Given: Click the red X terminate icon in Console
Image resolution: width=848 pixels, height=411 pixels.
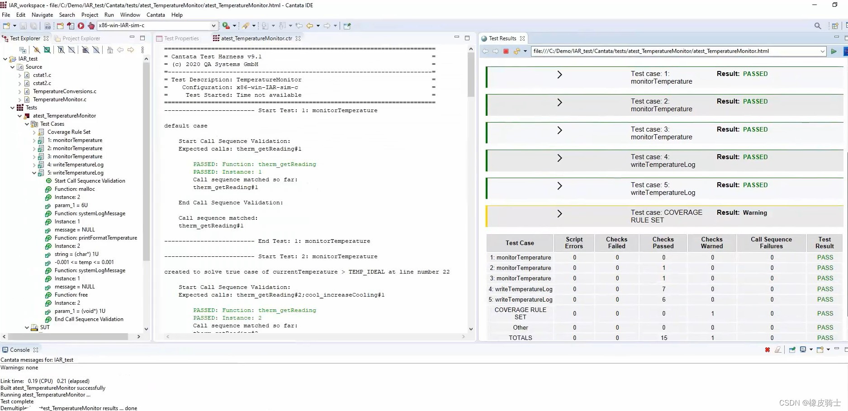Looking at the screenshot, I should pos(767,350).
